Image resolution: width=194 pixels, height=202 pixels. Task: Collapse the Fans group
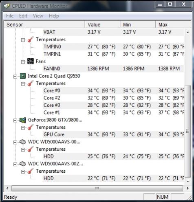(x=23, y=62)
